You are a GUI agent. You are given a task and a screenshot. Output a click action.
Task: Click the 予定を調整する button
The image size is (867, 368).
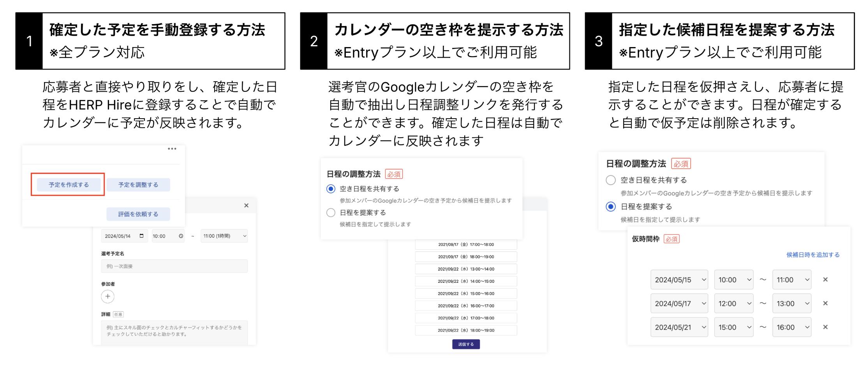(x=138, y=184)
